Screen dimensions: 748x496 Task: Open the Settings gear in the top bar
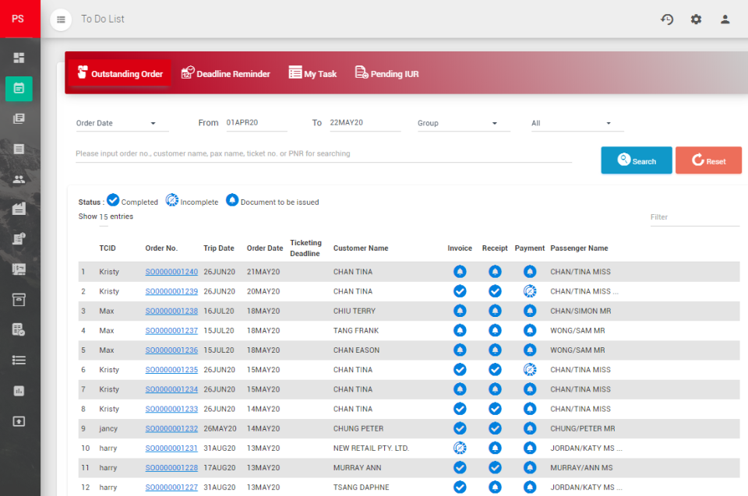696,19
